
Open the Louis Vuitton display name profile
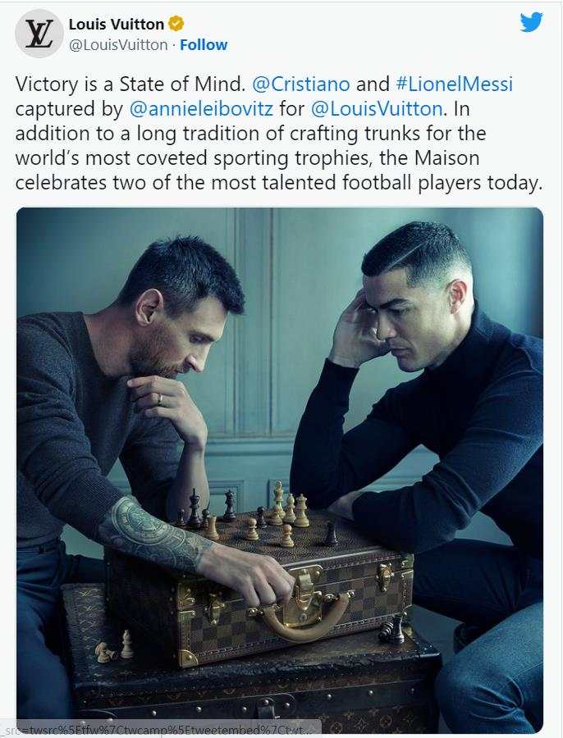[117, 24]
